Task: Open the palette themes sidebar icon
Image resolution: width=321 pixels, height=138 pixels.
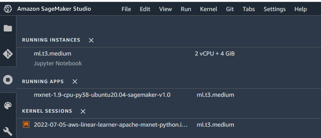Action: [x=8, y=106]
